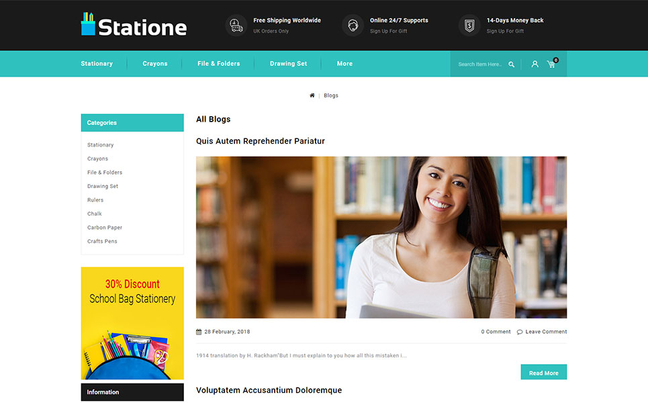Click the 30% Discount school bag banner

coord(132,323)
